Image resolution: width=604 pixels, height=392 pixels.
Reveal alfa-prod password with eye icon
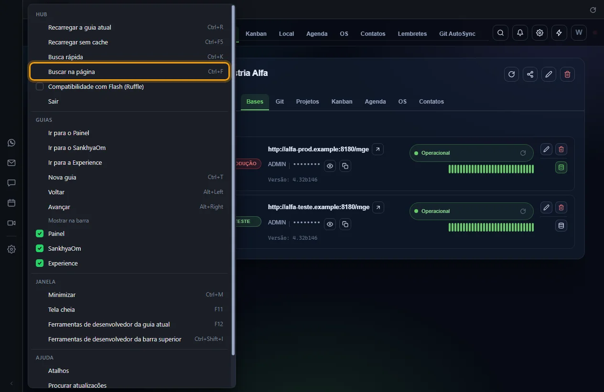(x=330, y=166)
